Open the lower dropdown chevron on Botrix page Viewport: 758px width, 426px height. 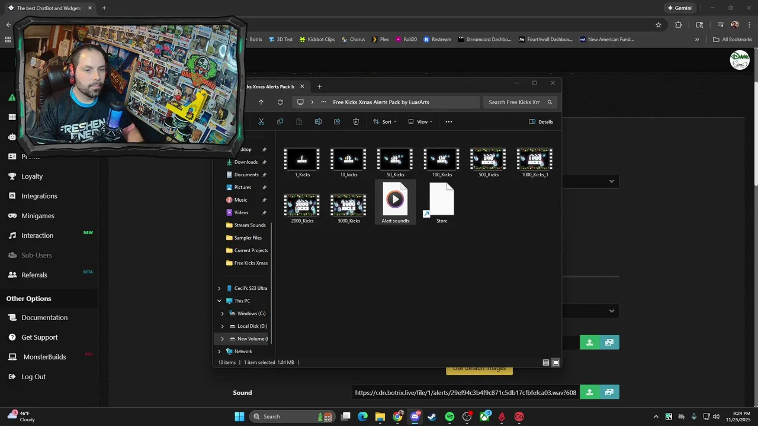[x=612, y=311]
